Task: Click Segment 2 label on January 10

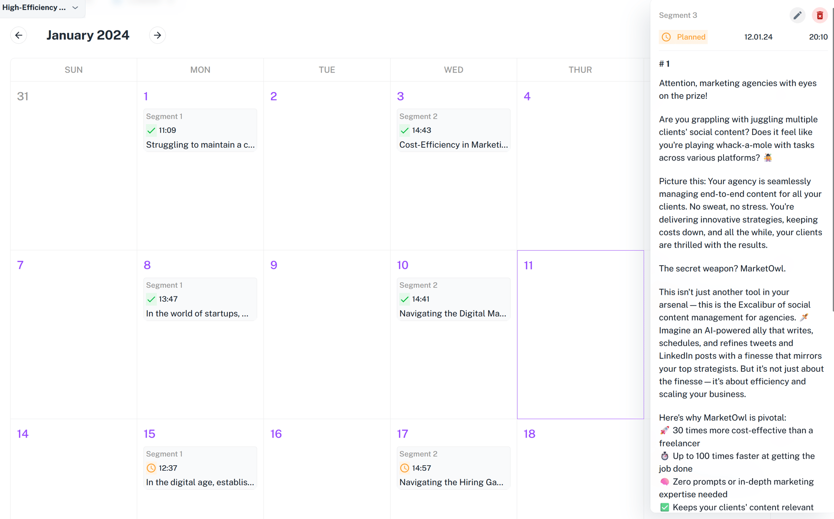Action: pyautogui.click(x=418, y=286)
